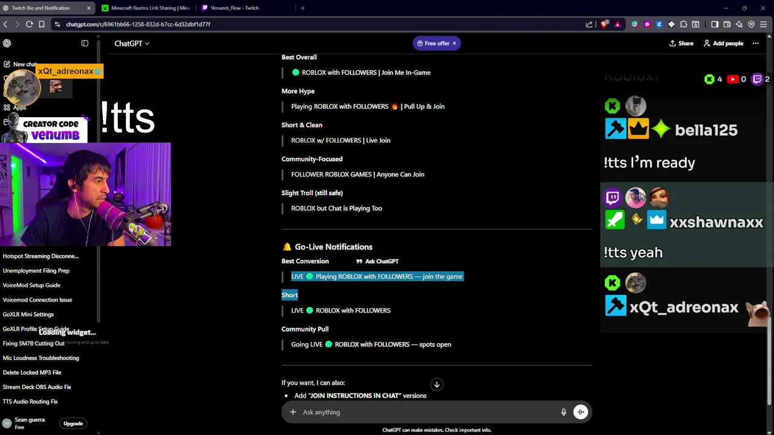Image resolution: width=774 pixels, height=435 pixels.
Task: Open GoXLR Mini Settings chat
Action: click(28, 314)
